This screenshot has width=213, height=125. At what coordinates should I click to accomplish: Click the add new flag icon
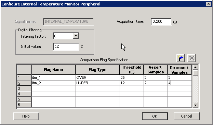coord(181,58)
